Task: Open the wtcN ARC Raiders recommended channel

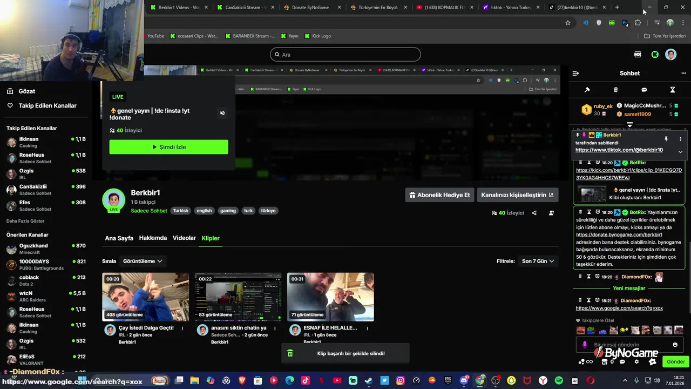Action: 46,296
